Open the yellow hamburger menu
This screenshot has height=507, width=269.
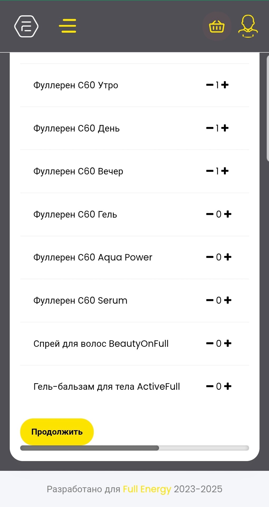point(68,26)
